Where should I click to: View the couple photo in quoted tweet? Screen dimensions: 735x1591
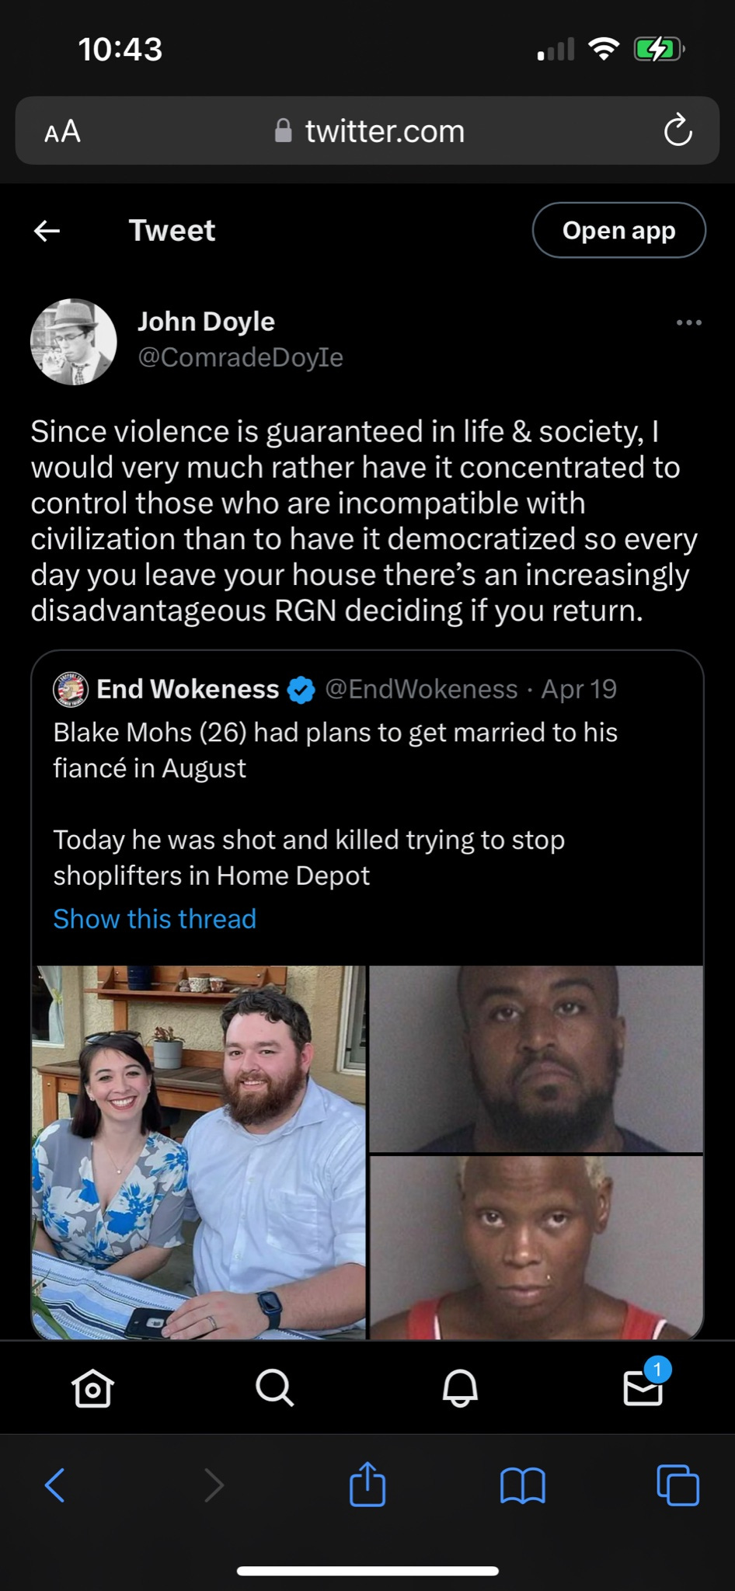[199, 1152]
